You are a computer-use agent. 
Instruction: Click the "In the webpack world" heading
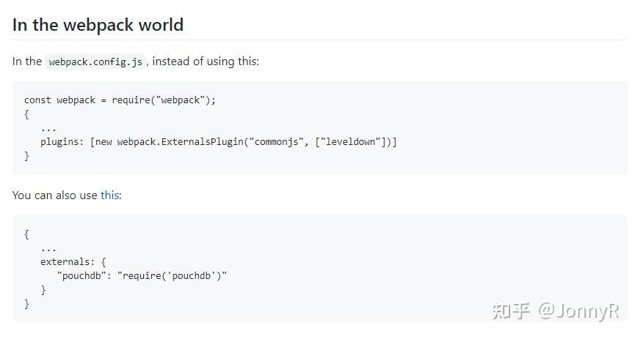98,25
